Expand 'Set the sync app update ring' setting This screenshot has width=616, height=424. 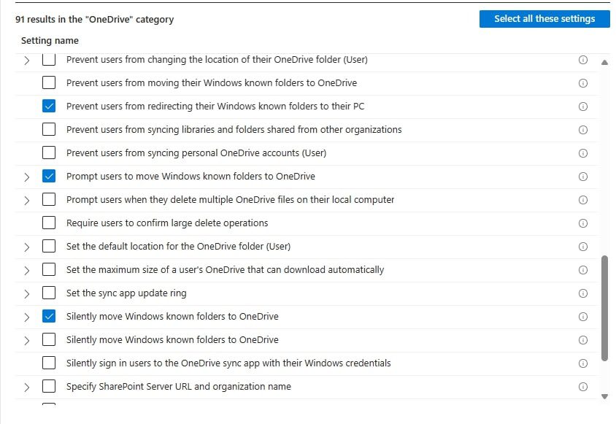coord(26,293)
